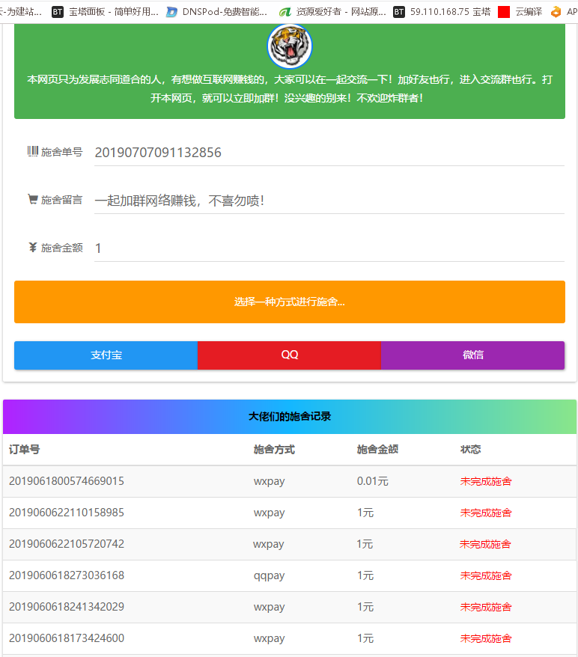
Task: Click the green announcement banner text
Action: 290,89
